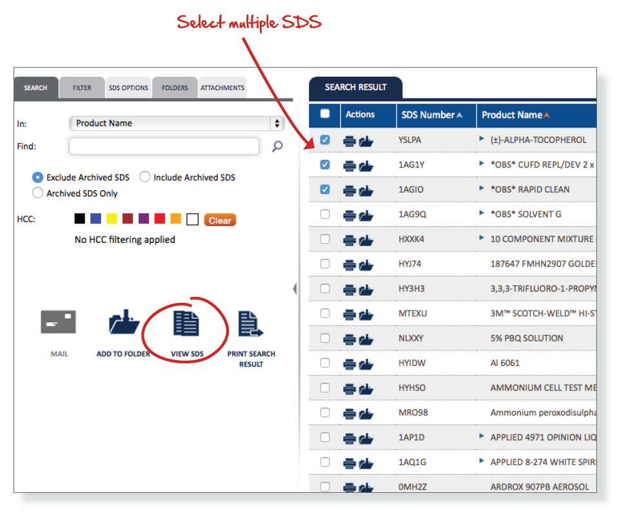The height and width of the screenshot is (518, 637).
Task: Select the Search Result tab
Action: click(x=355, y=87)
